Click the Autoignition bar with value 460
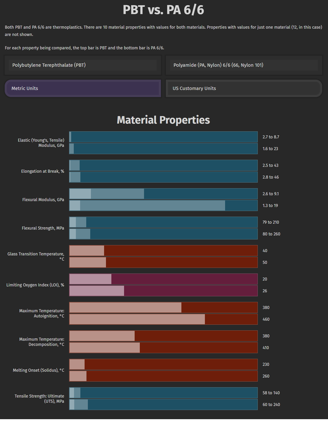The image size is (328, 423). [x=163, y=319]
